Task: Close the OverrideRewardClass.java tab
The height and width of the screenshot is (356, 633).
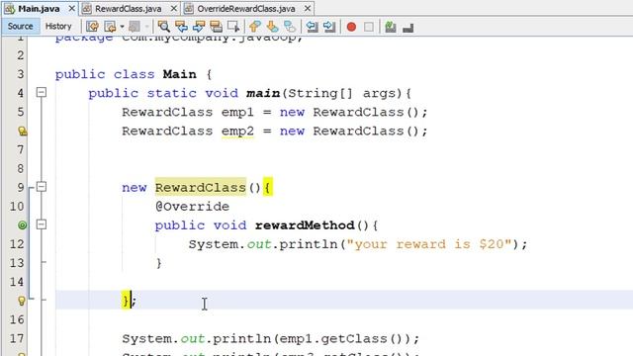Action: coord(308,9)
